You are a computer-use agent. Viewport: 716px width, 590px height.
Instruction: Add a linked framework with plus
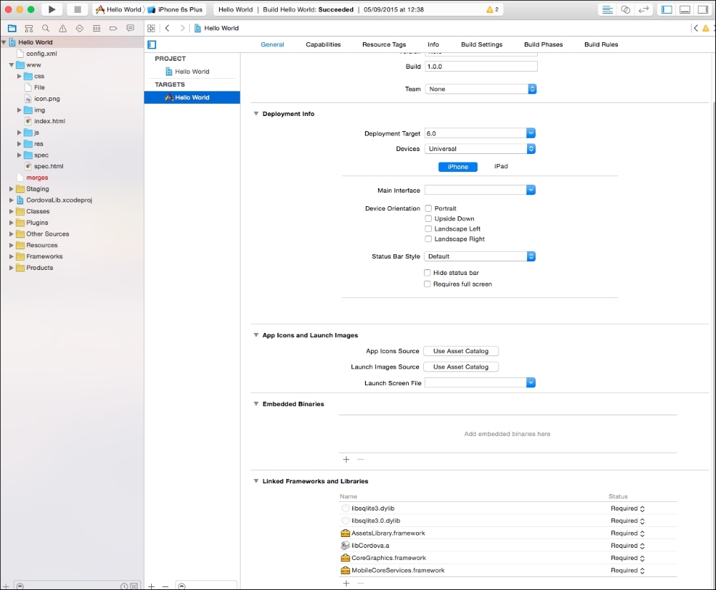pyautogui.click(x=346, y=583)
